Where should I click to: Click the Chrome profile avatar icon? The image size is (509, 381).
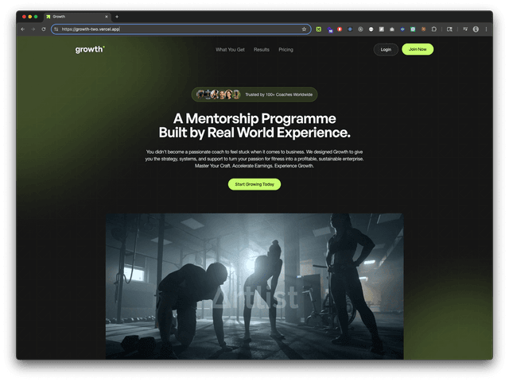tap(475, 29)
